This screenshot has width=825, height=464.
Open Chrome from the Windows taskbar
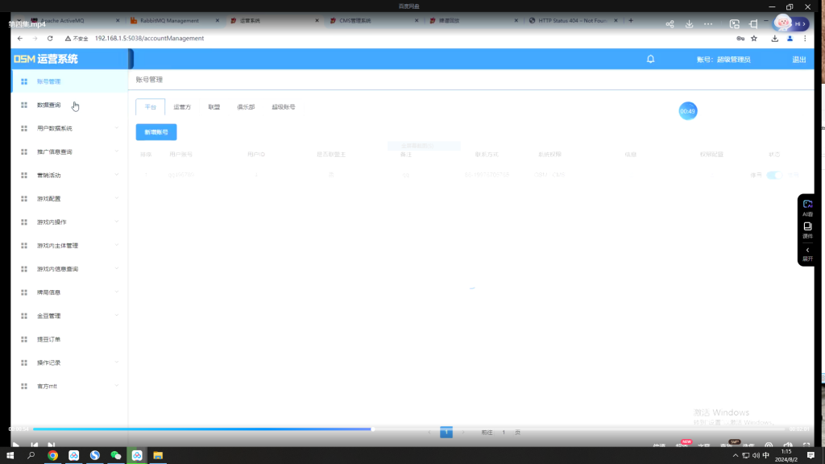click(52, 455)
